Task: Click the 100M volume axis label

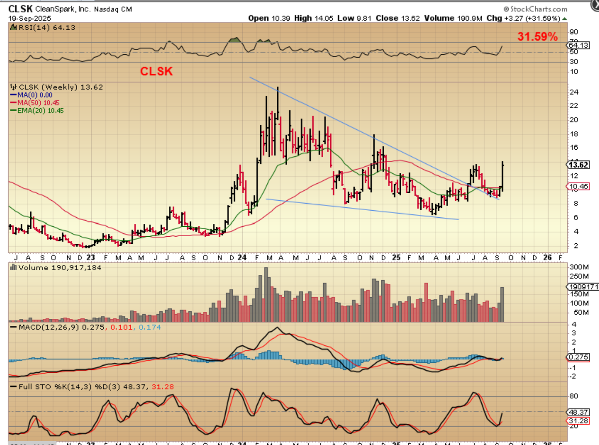Action: point(580,303)
